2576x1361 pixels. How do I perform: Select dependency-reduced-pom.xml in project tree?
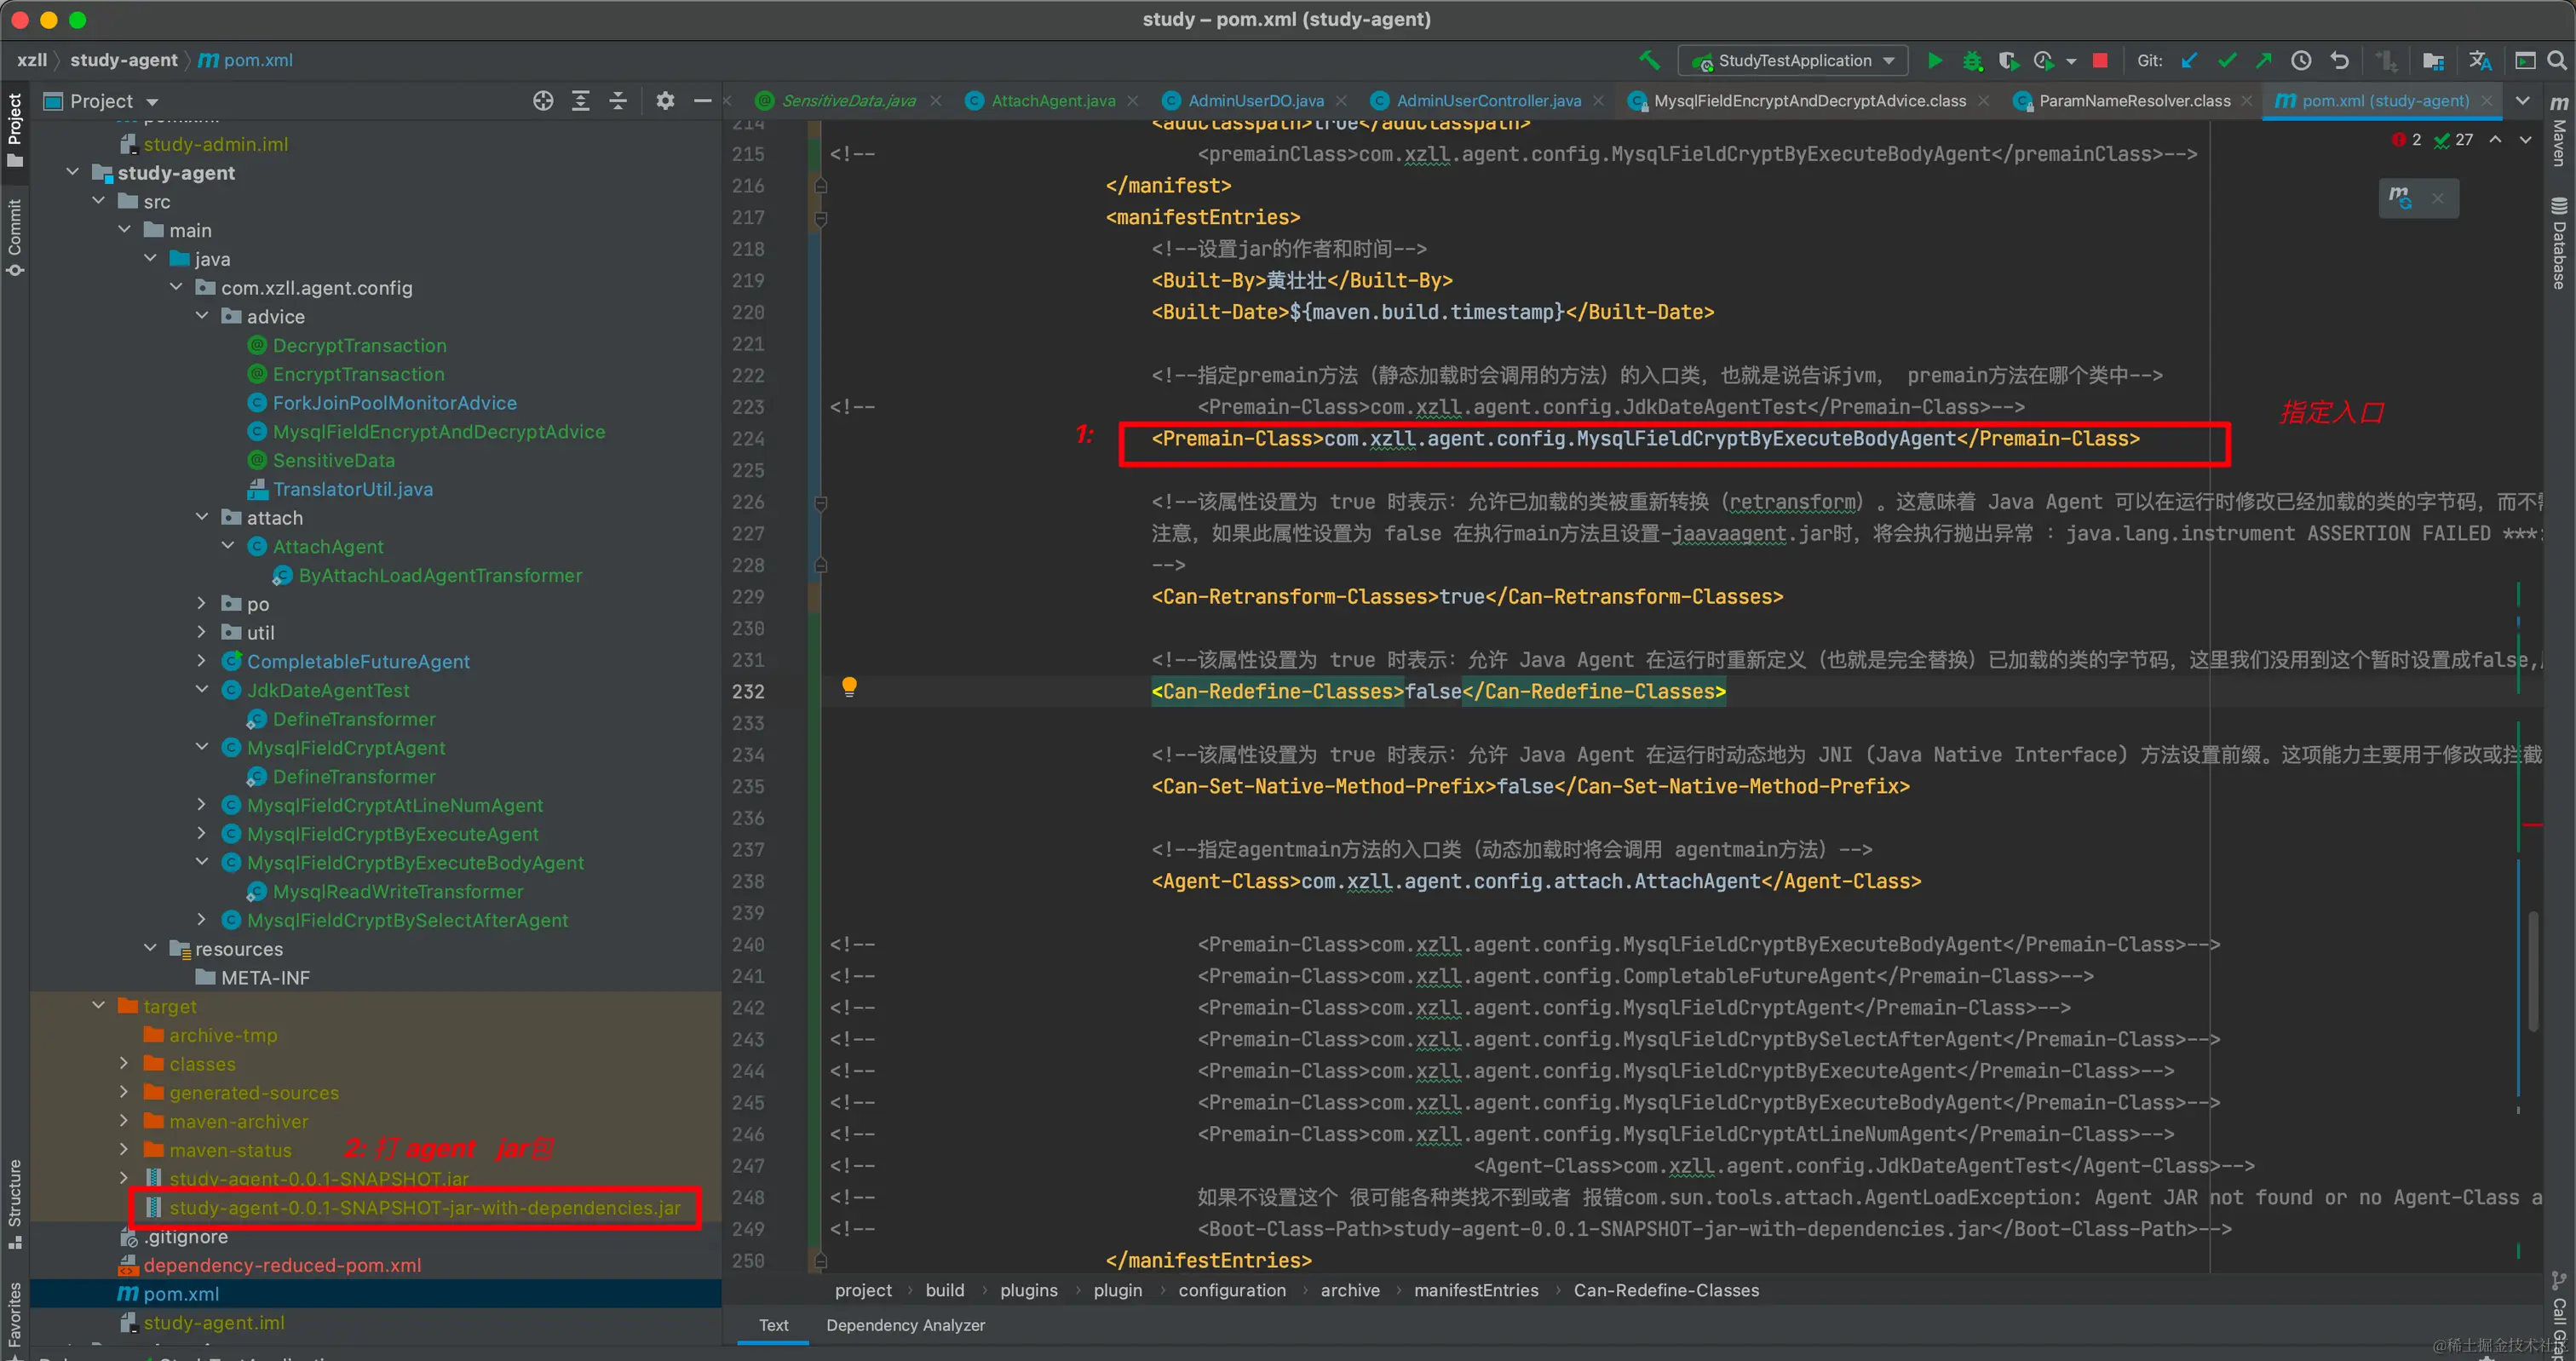282,1265
